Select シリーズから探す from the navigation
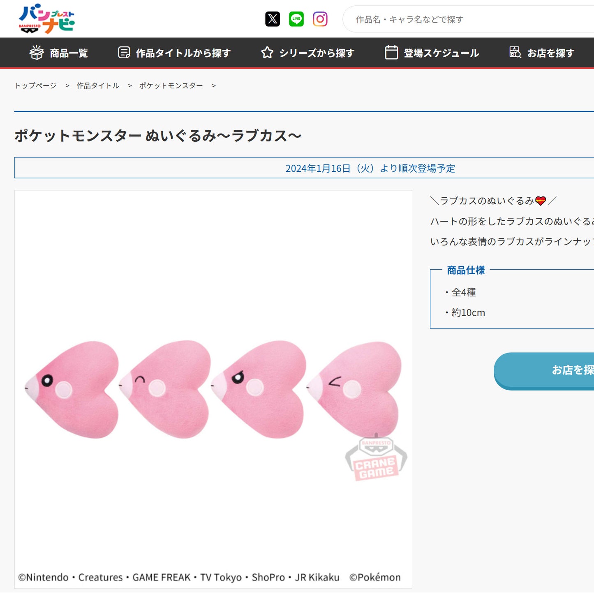Image resolution: width=594 pixels, height=594 pixels. point(316,53)
